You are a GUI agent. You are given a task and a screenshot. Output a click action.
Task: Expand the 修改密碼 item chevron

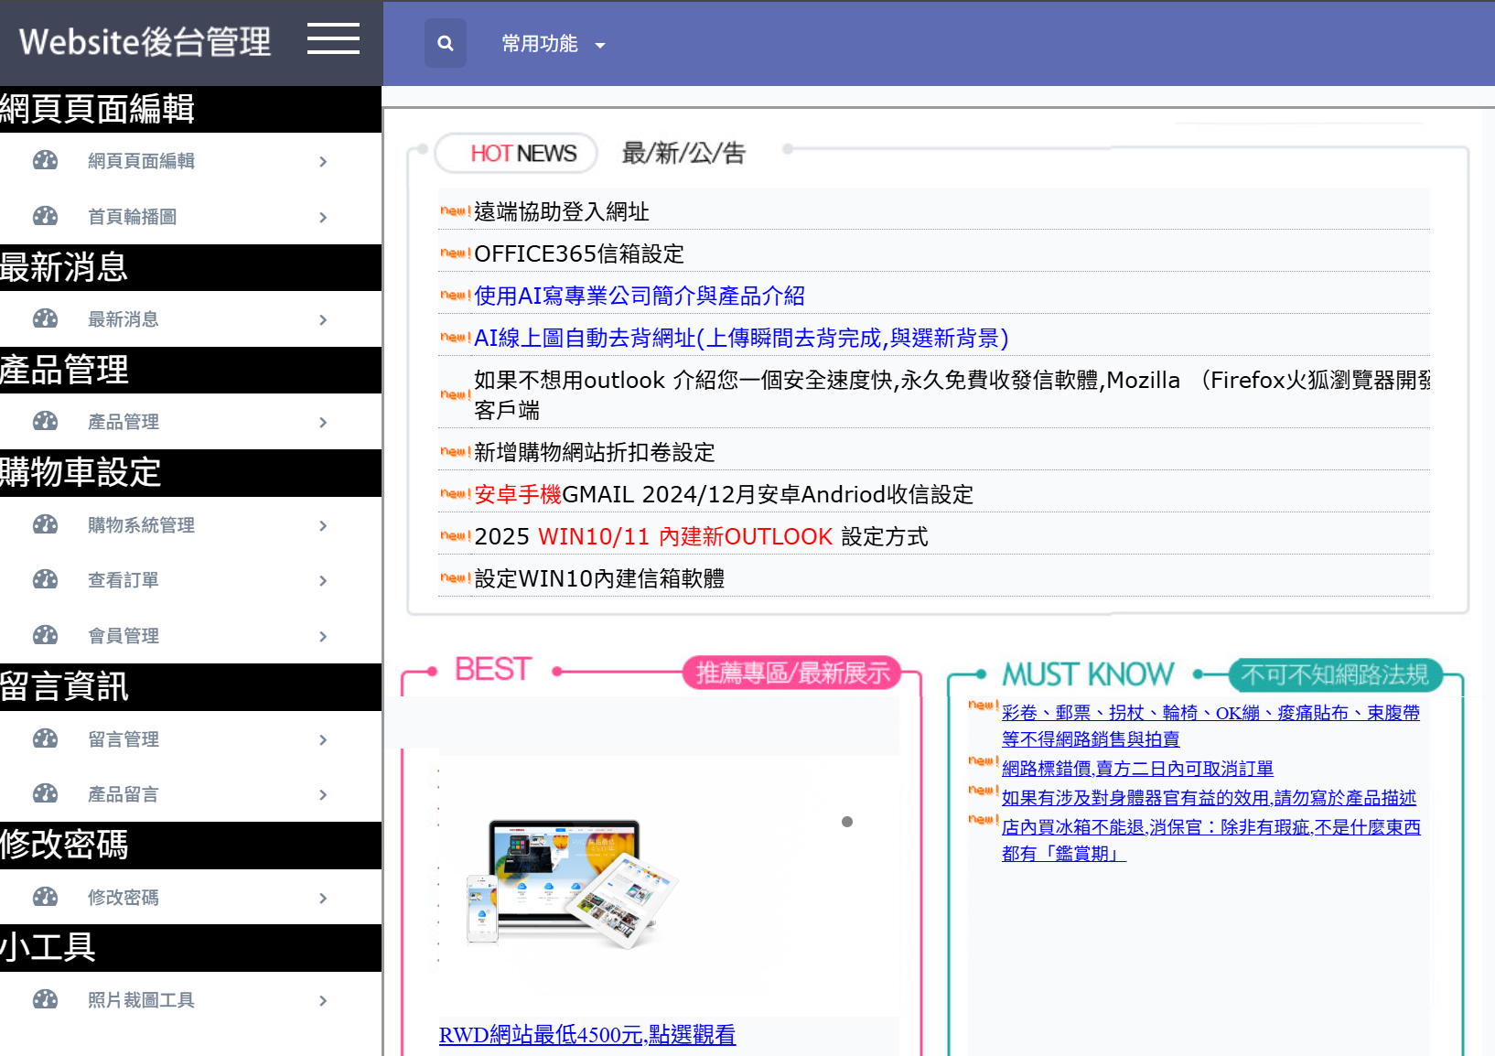tap(323, 899)
